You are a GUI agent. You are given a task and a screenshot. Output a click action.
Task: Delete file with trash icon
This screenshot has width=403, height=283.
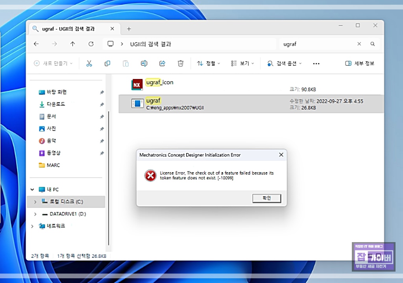tap(181, 63)
